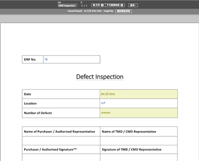This screenshot has height=161, width=199.
Task: Click the reopen form button
Action: coord(123,11)
